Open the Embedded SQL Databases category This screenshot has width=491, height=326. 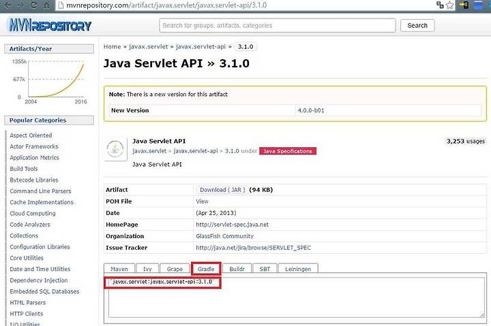44,291
